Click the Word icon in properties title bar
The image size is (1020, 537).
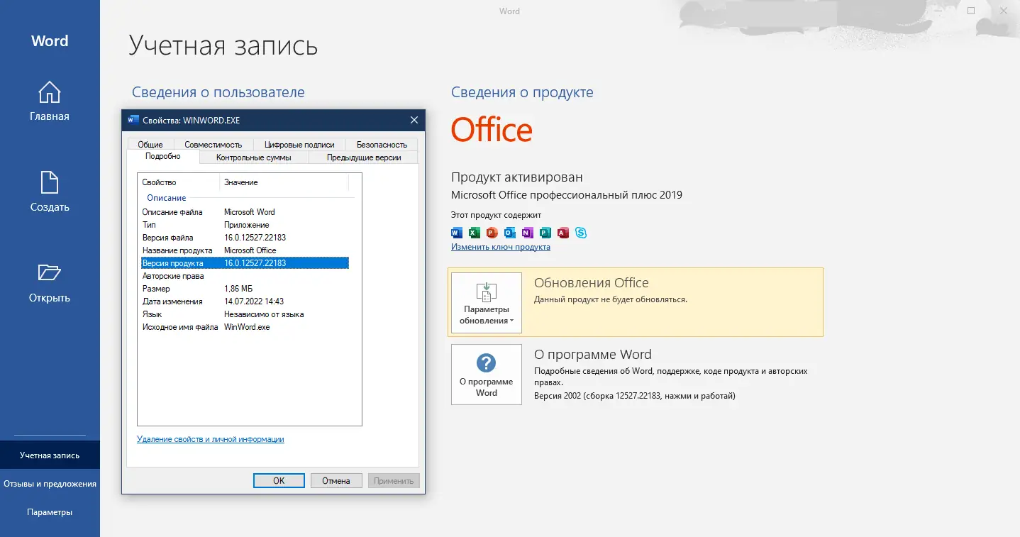[x=133, y=120]
